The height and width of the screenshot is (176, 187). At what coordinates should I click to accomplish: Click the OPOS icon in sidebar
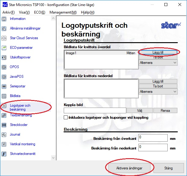4,67
